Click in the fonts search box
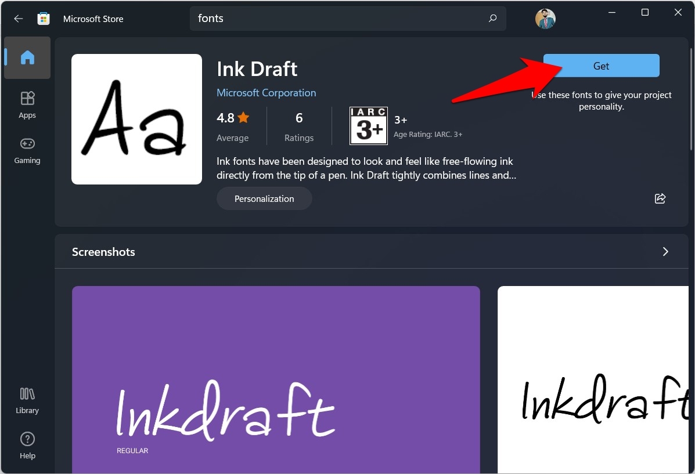This screenshot has width=695, height=474. coord(348,18)
